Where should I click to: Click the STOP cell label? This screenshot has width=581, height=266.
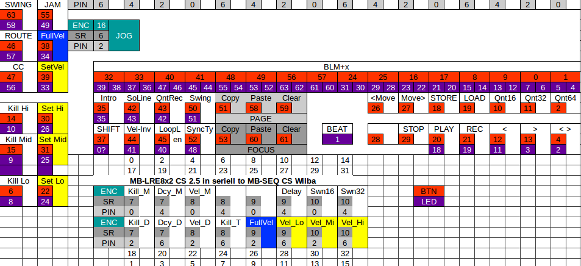point(413,129)
